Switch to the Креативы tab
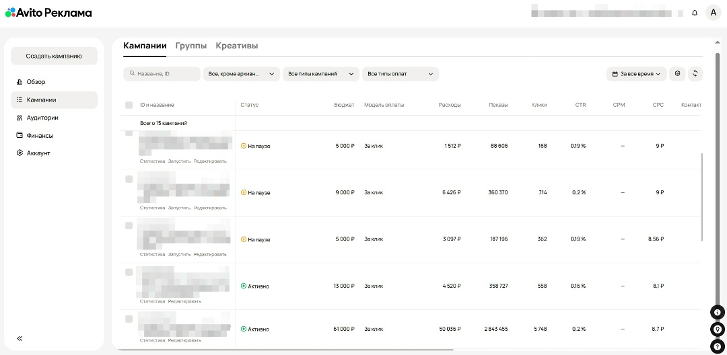727x355 pixels. [236, 46]
